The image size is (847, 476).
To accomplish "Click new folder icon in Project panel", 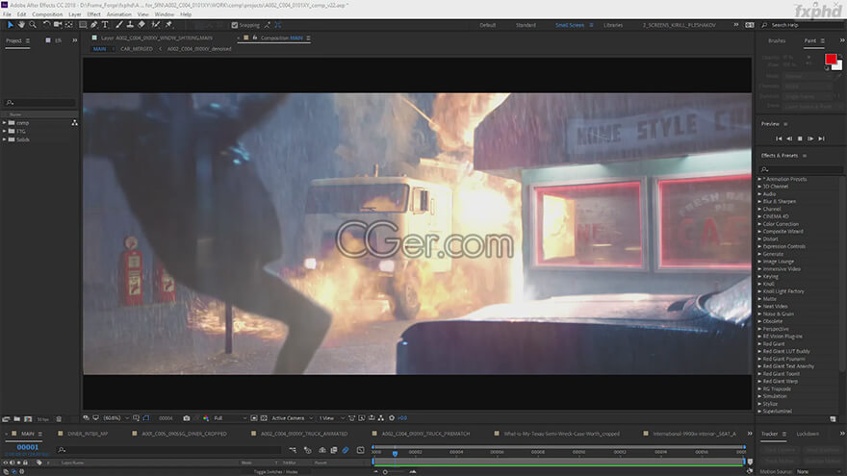I will point(16,419).
